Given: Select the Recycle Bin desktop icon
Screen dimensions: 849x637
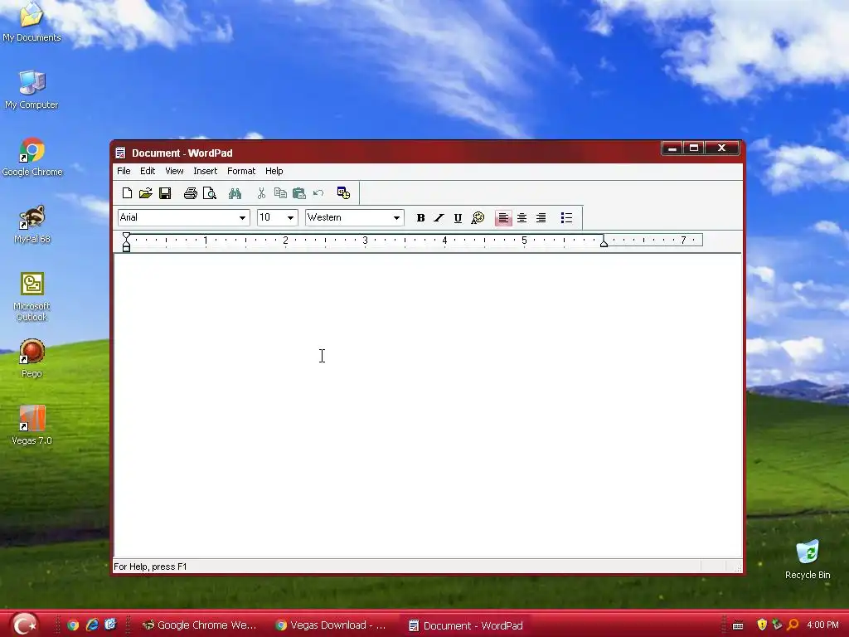Looking at the screenshot, I should (808, 560).
